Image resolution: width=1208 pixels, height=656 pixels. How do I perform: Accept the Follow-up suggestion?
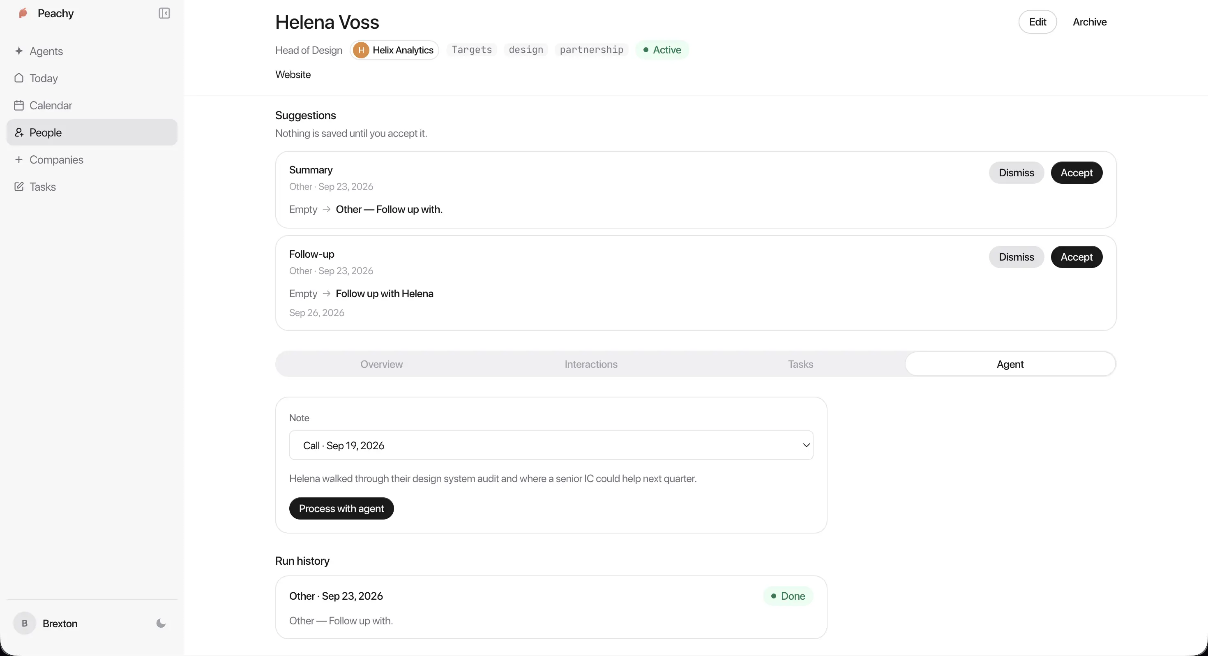[1076, 257]
